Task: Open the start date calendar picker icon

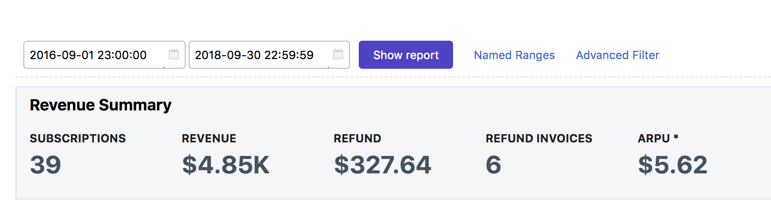Action: (x=174, y=54)
